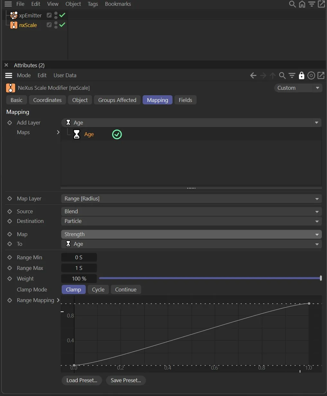
Task: Open the Edit menu in the menu bar
Action: (x=35, y=4)
